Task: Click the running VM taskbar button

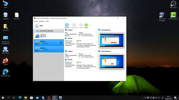Action: pyautogui.click(x=60, y=97)
